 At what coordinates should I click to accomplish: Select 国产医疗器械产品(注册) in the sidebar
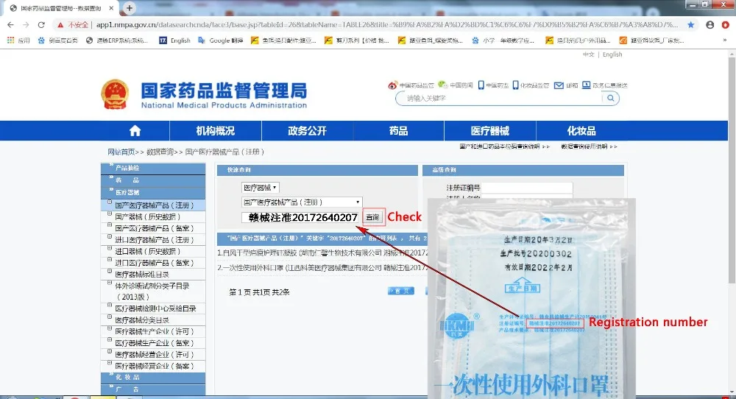(x=154, y=205)
